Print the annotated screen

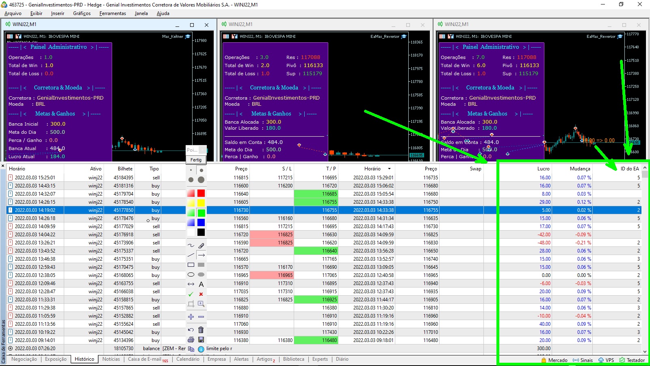pyautogui.click(x=191, y=340)
